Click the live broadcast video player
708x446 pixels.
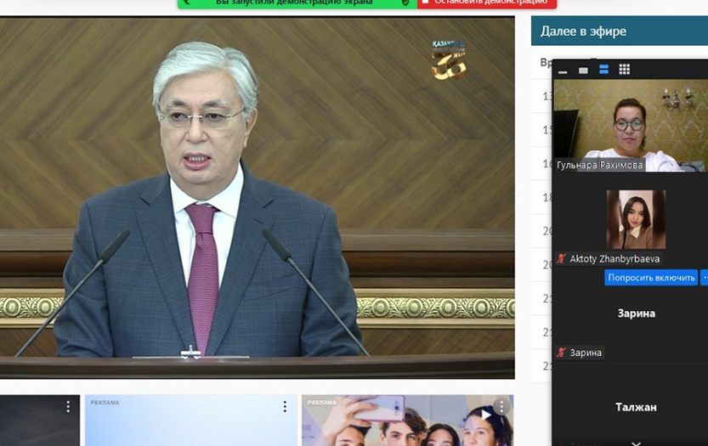pyautogui.click(x=257, y=197)
